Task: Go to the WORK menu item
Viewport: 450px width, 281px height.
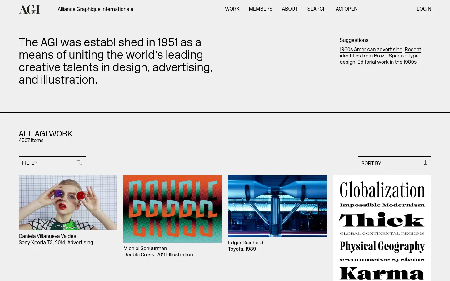Action: (x=232, y=9)
